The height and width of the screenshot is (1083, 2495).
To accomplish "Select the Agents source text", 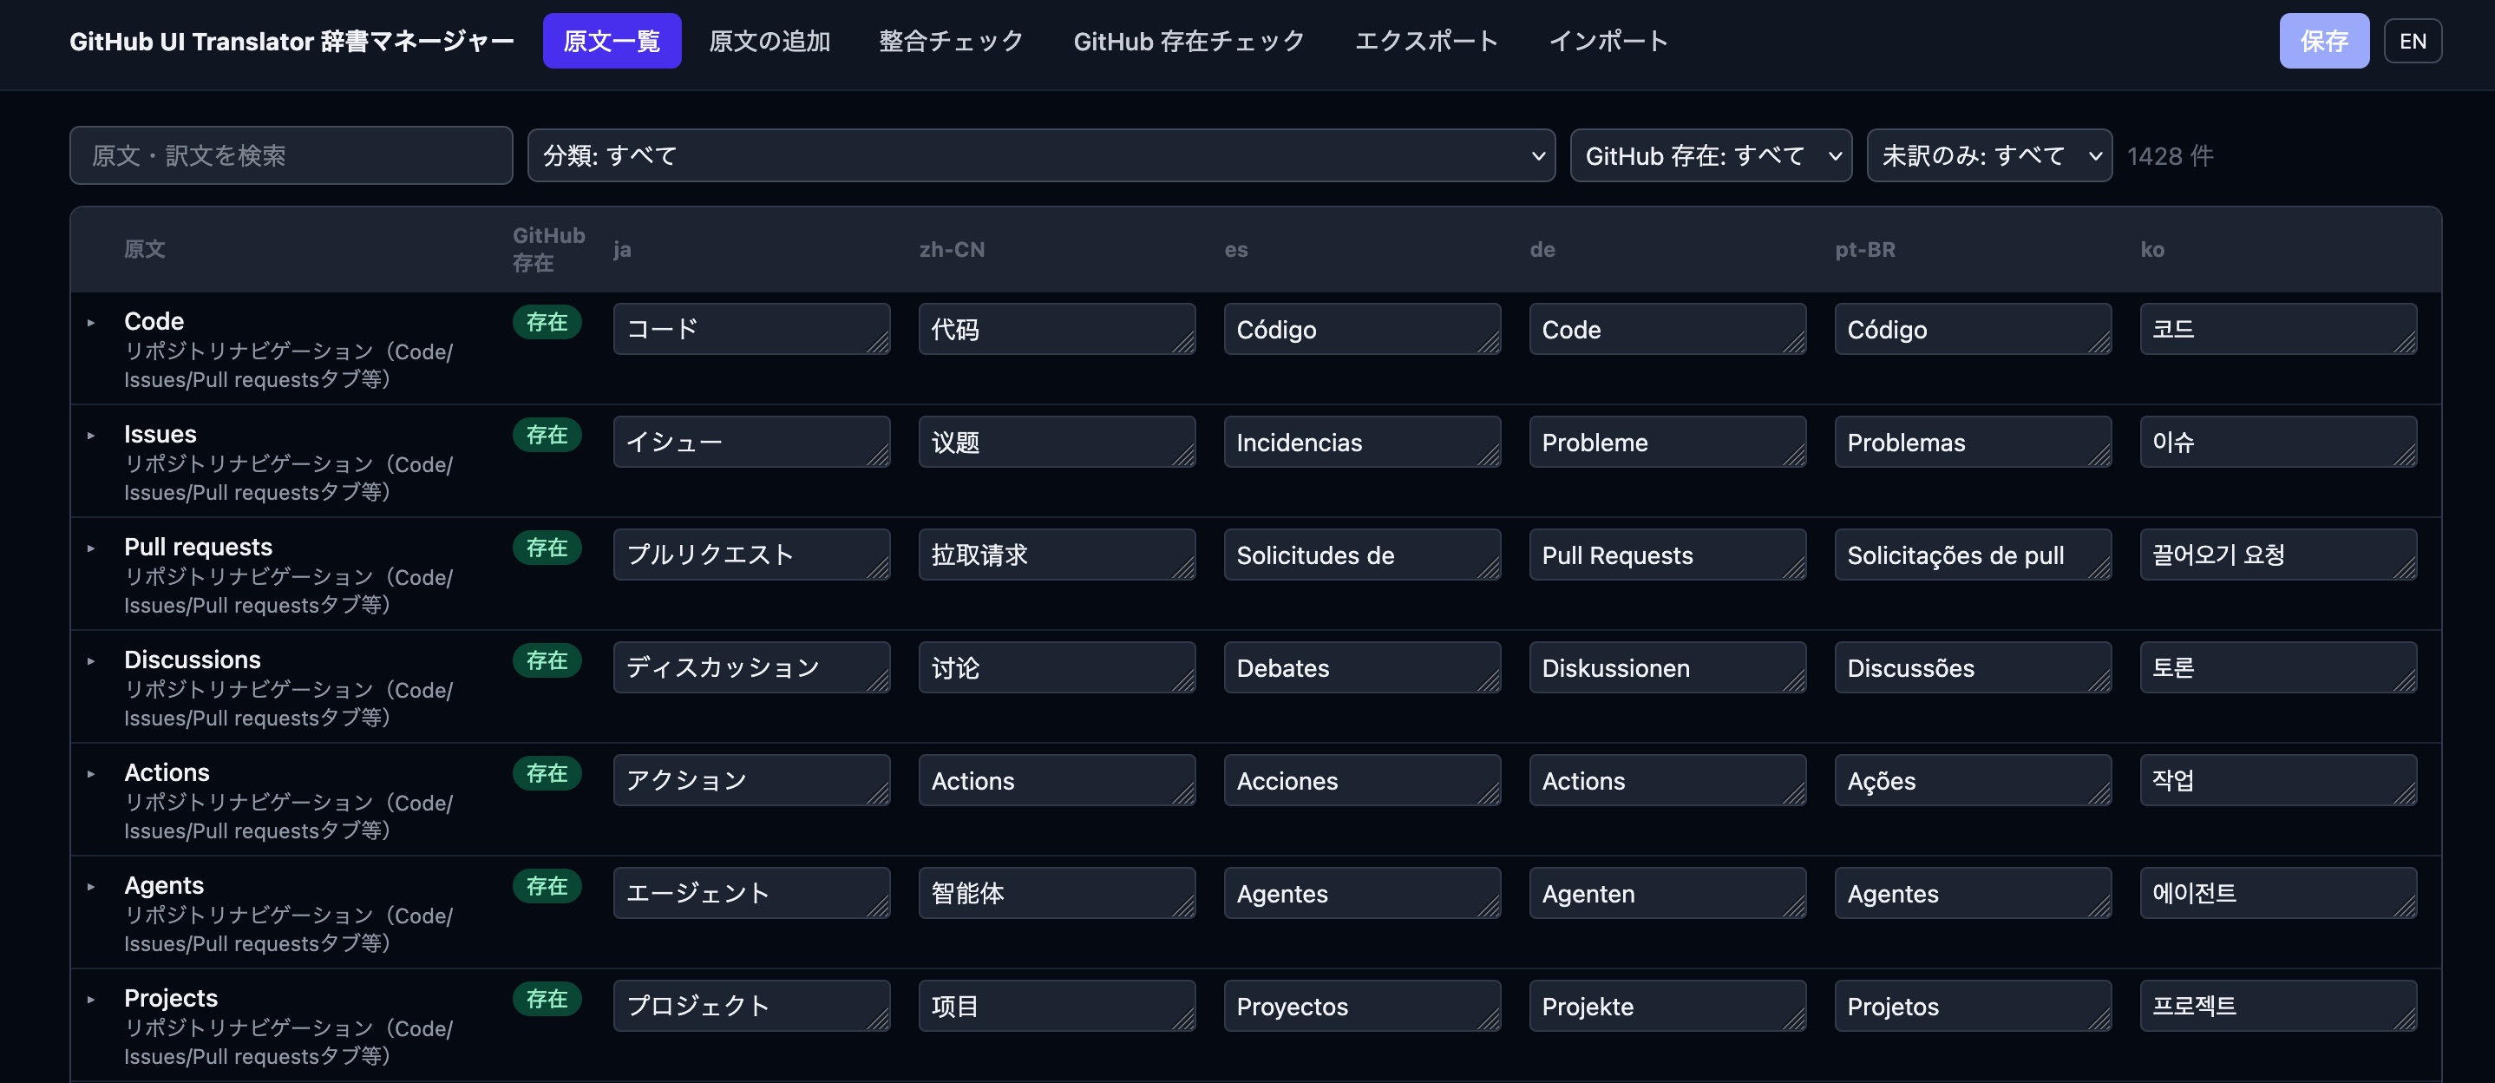I will [164, 885].
